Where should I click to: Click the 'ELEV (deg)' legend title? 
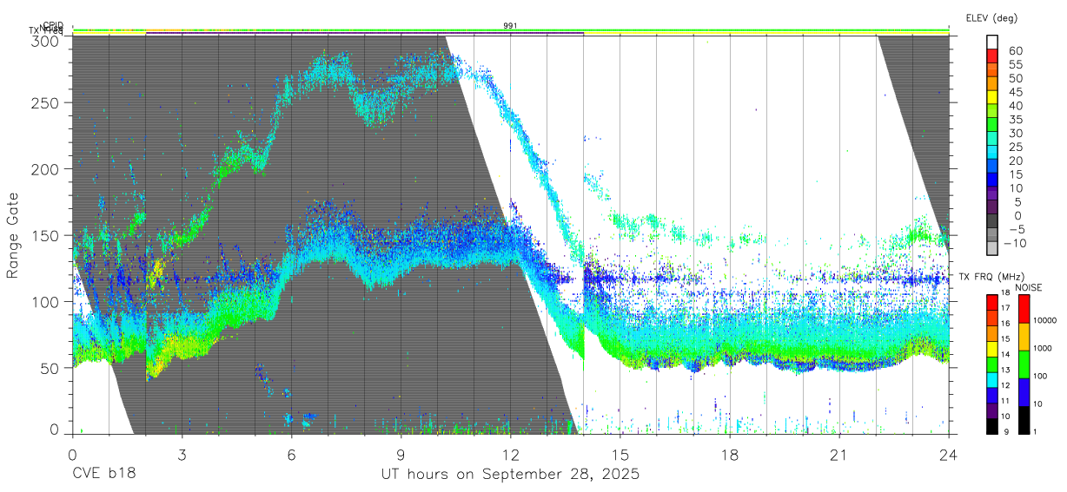click(x=991, y=18)
